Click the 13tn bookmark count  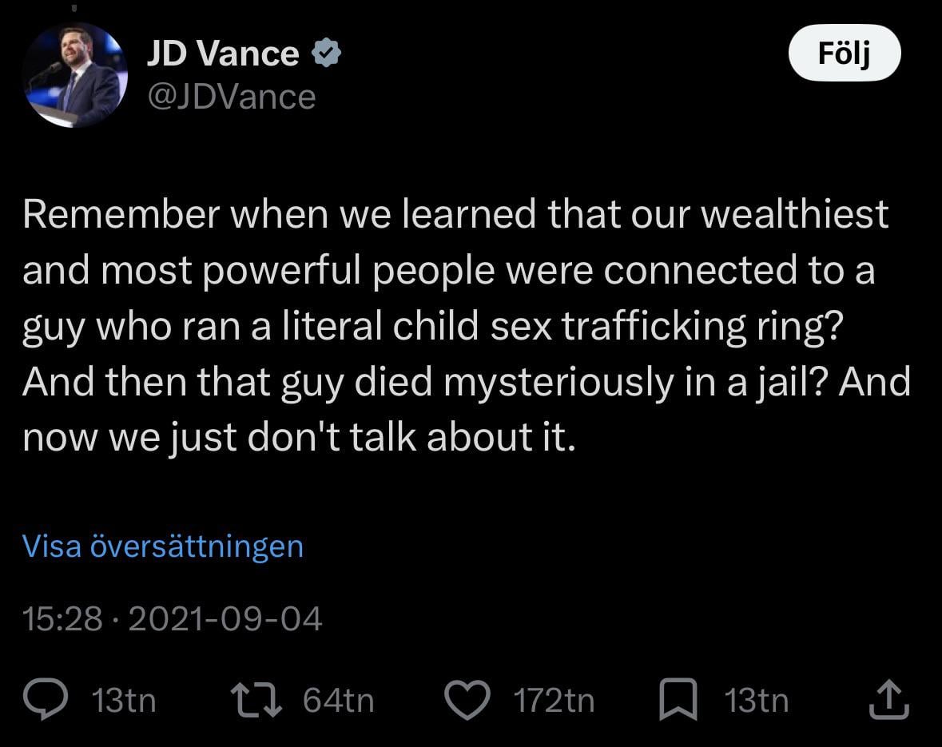pyautogui.click(x=756, y=701)
